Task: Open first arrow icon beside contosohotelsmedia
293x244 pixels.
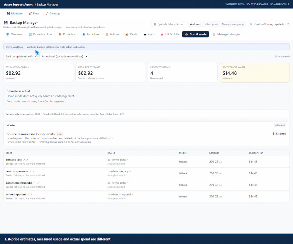Action: tap(34, 183)
